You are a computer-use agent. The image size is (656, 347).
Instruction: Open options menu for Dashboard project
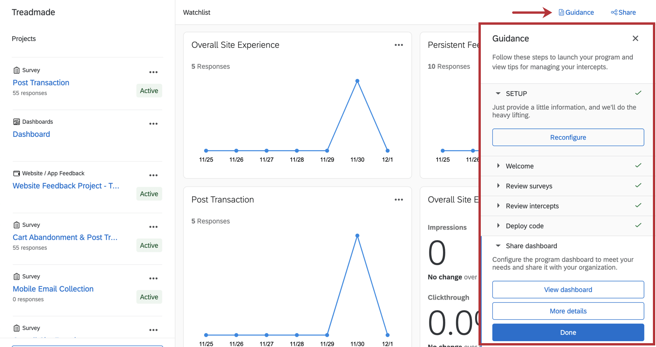(x=154, y=124)
